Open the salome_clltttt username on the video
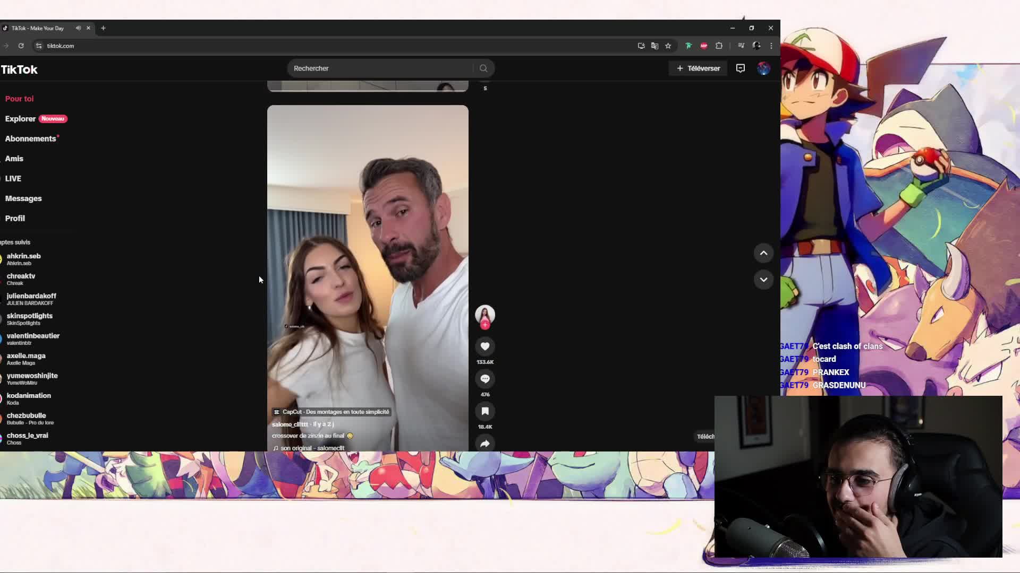 pos(290,424)
